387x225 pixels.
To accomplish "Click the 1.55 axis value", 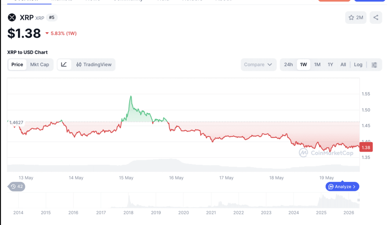I will [366, 94].
